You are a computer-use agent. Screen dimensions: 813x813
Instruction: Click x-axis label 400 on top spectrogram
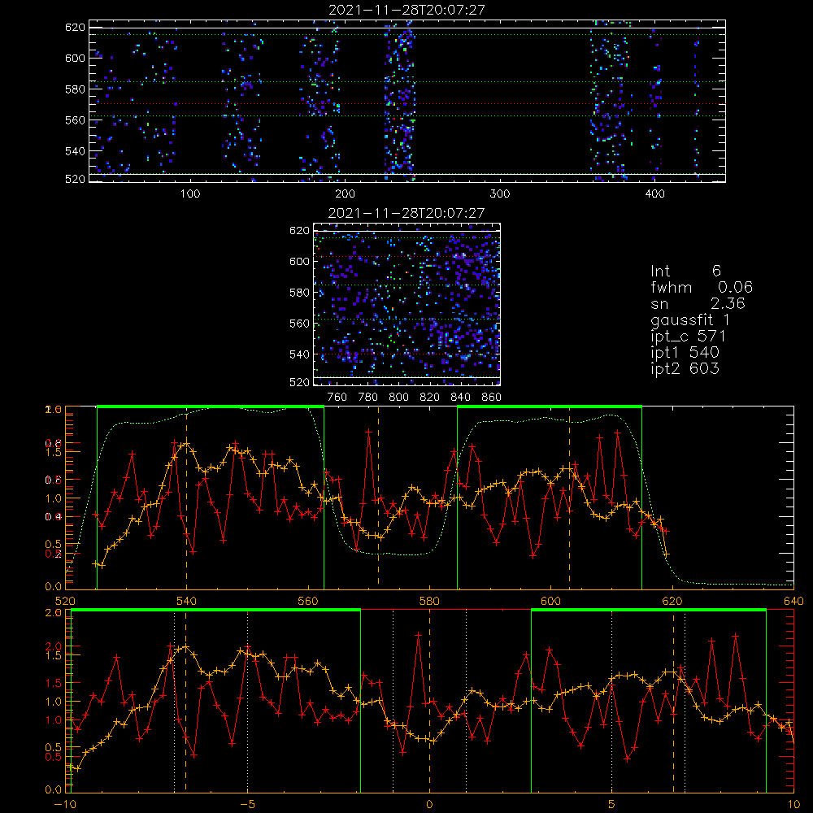pyautogui.click(x=654, y=194)
